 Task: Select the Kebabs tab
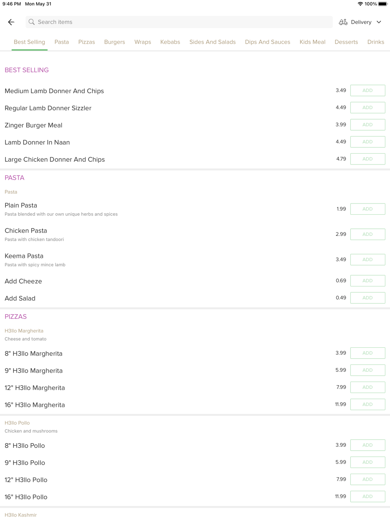170,42
